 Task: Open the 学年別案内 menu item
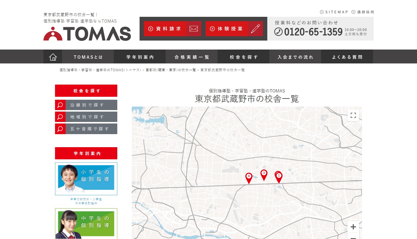(x=140, y=57)
